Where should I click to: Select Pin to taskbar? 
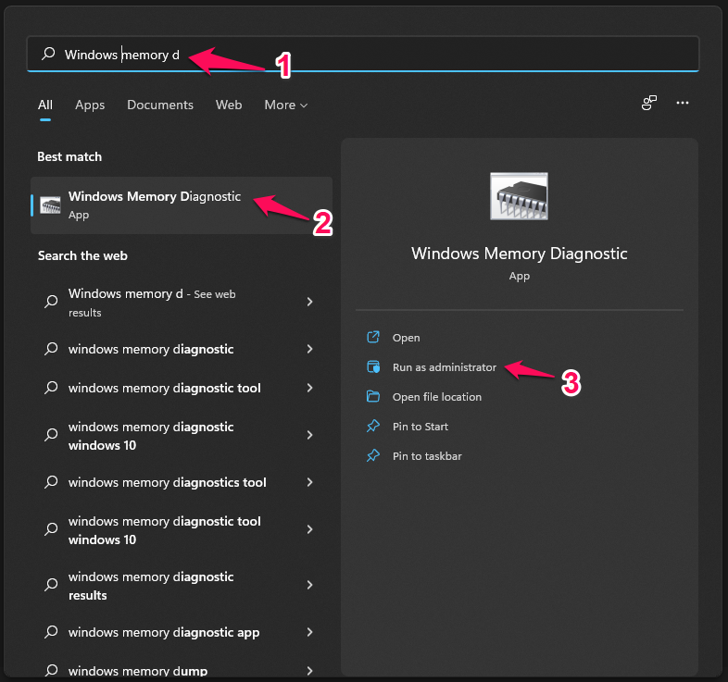point(427,456)
